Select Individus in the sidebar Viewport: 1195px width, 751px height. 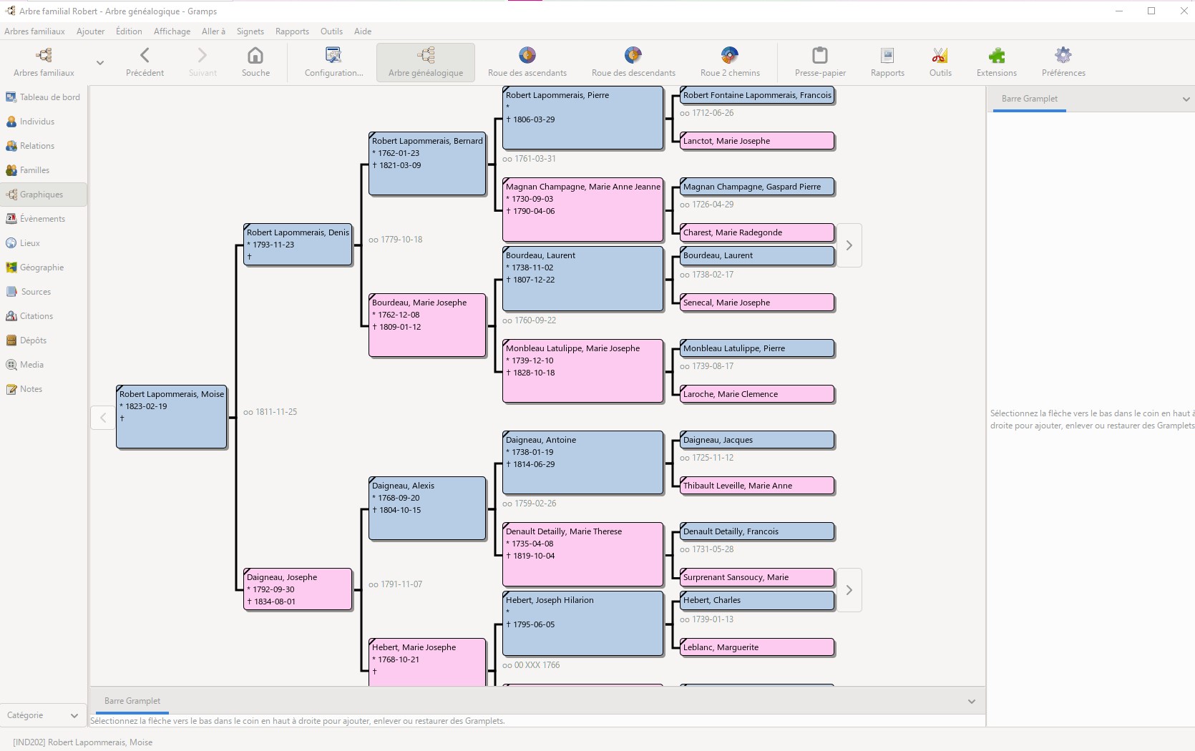pyautogui.click(x=37, y=122)
